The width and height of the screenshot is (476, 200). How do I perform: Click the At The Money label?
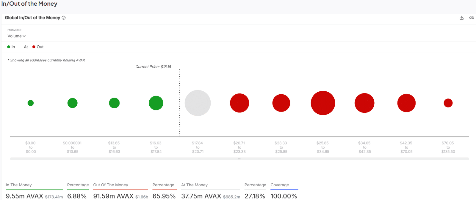(195, 185)
